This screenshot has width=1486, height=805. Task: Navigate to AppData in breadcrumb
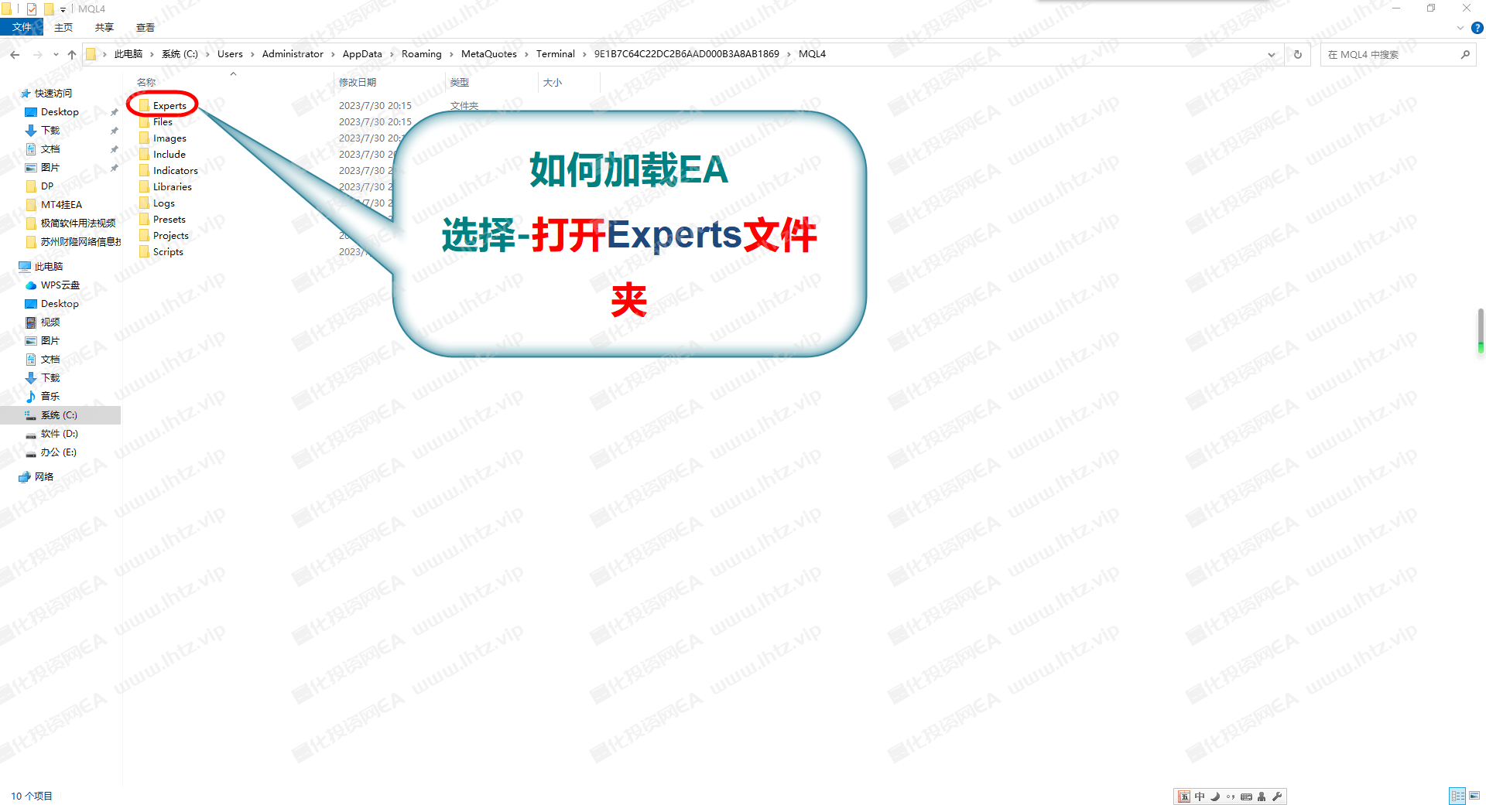(362, 54)
